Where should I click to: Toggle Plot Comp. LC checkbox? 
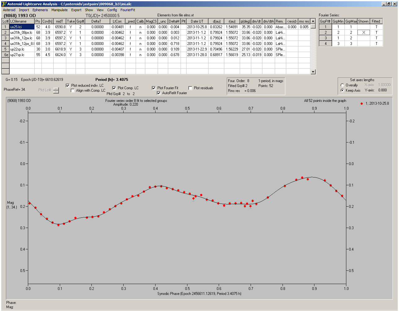(114, 88)
